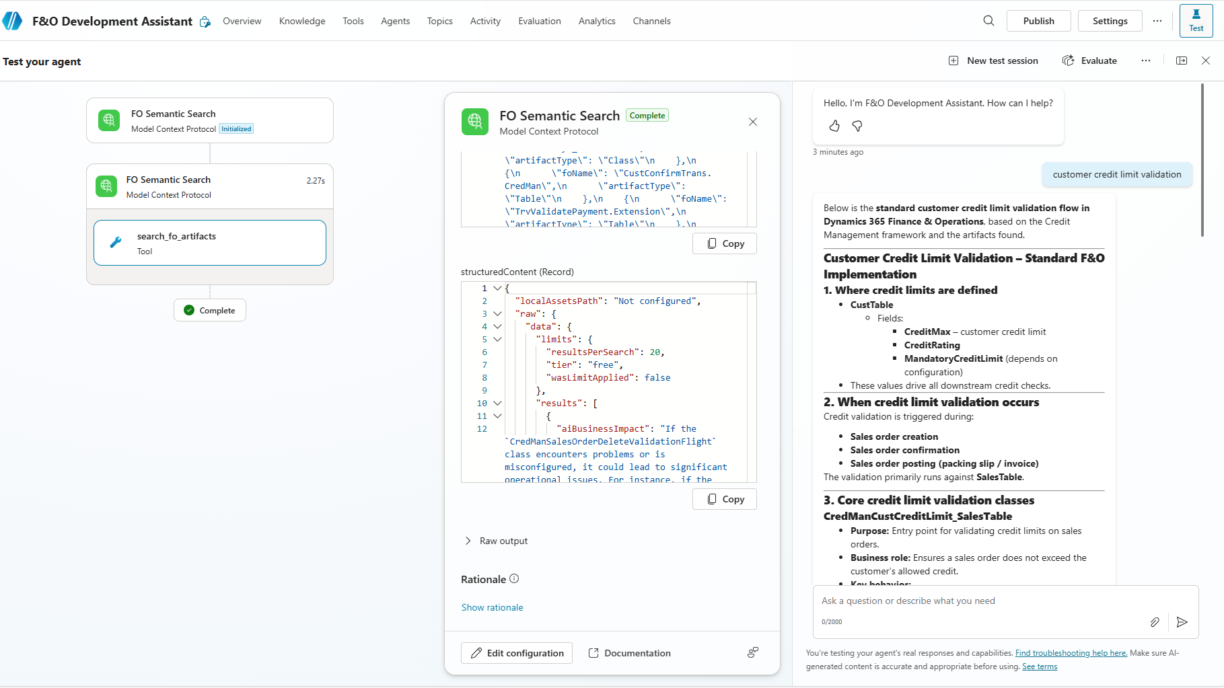The image size is (1224, 688).
Task: Go to the Activity tab
Action: click(x=485, y=21)
